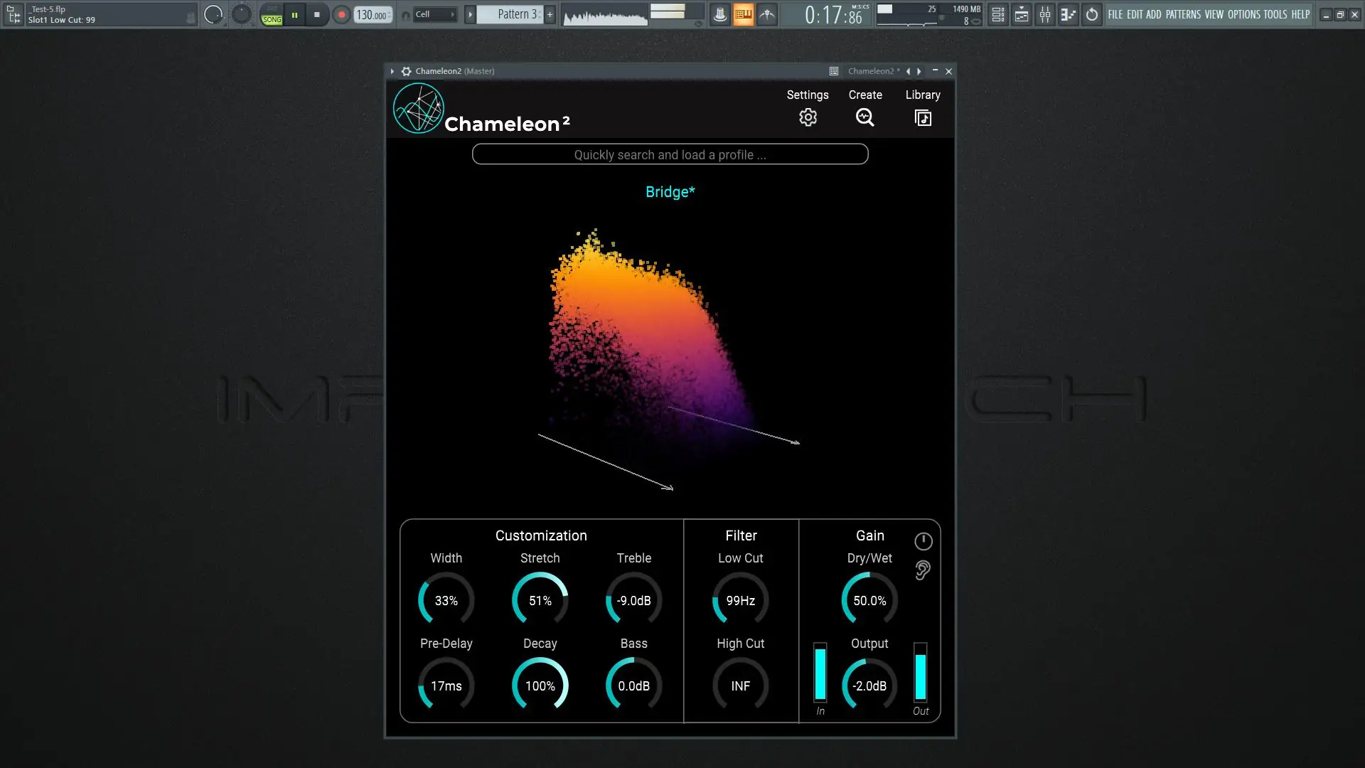Click the Create profile magnifier icon
This screenshot has width=1365, height=768.
864,117
